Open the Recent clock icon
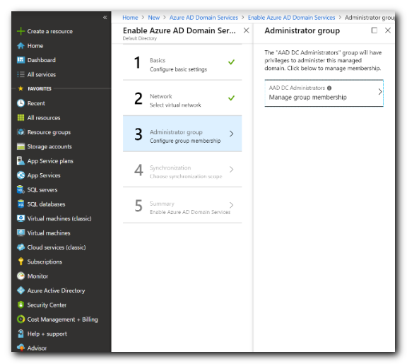The image size is (407, 364). 20,103
